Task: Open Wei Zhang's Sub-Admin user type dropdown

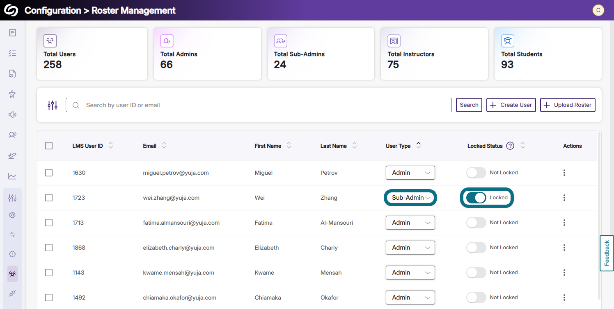Action: tap(410, 198)
